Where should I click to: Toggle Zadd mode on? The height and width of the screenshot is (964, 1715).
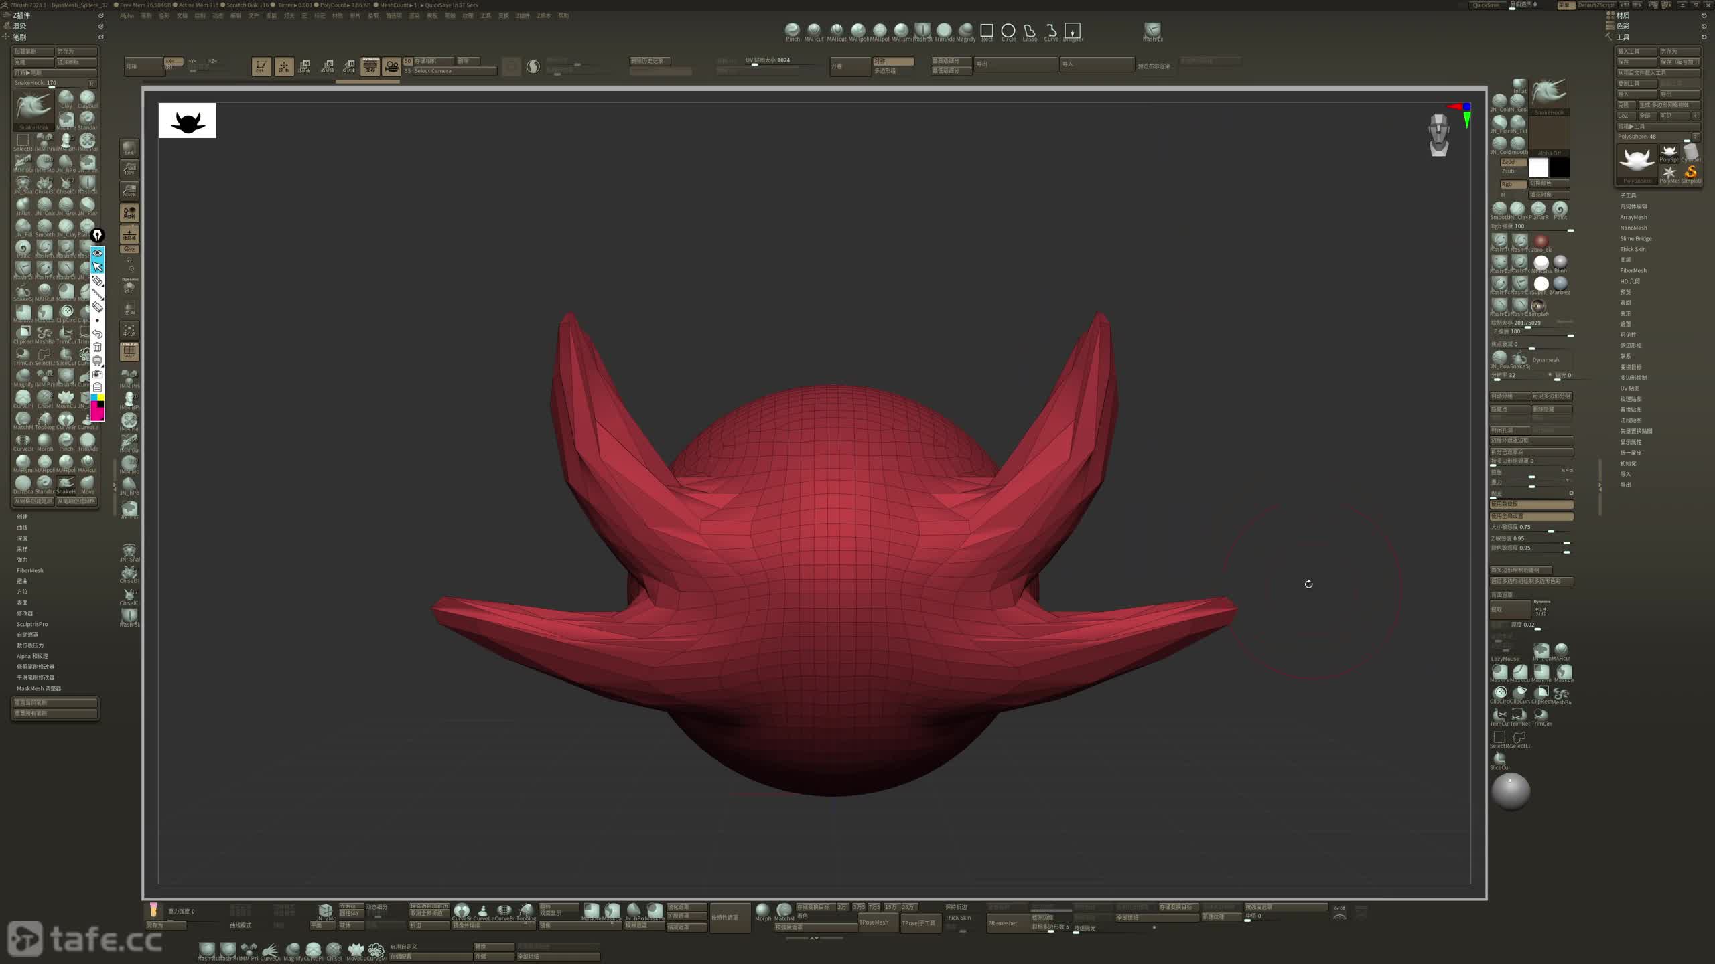pos(1513,162)
